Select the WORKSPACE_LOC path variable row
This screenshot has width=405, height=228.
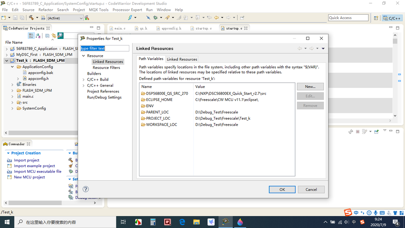(217, 124)
